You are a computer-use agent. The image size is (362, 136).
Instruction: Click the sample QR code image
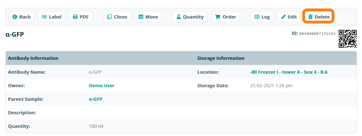click(348, 39)
